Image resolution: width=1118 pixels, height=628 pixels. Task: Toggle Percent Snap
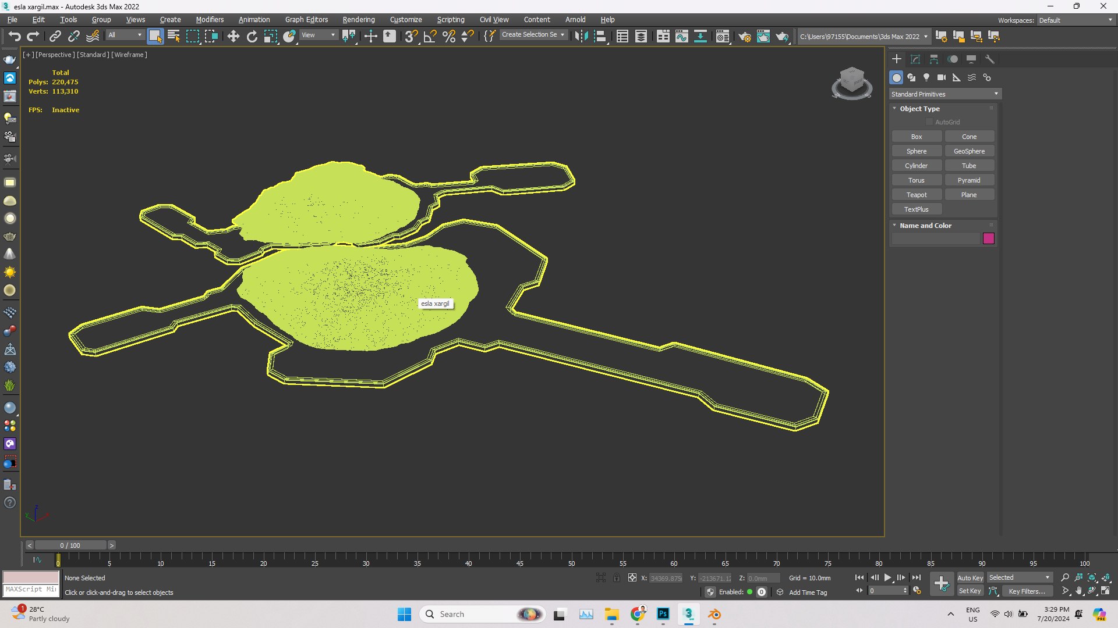(x=449, y=37)
